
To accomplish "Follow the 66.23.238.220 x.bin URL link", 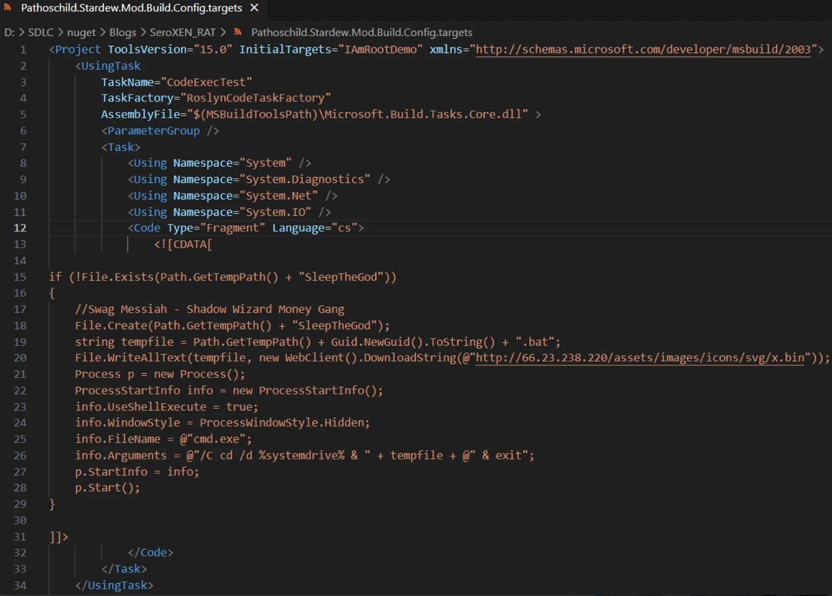I will [x=640, y=358].
